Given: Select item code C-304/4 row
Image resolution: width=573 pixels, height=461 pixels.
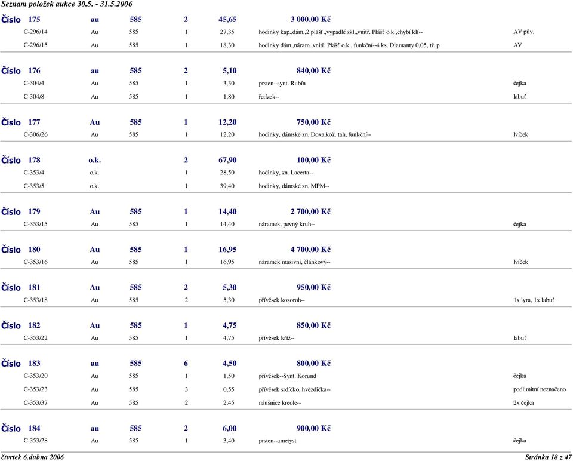Looking at the screenshot, I should [34, 83].
